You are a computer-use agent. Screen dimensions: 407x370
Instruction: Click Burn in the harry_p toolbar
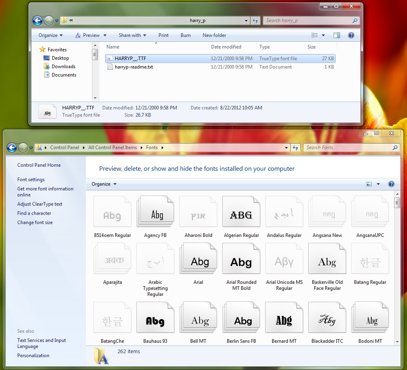(x=185, y=35)
